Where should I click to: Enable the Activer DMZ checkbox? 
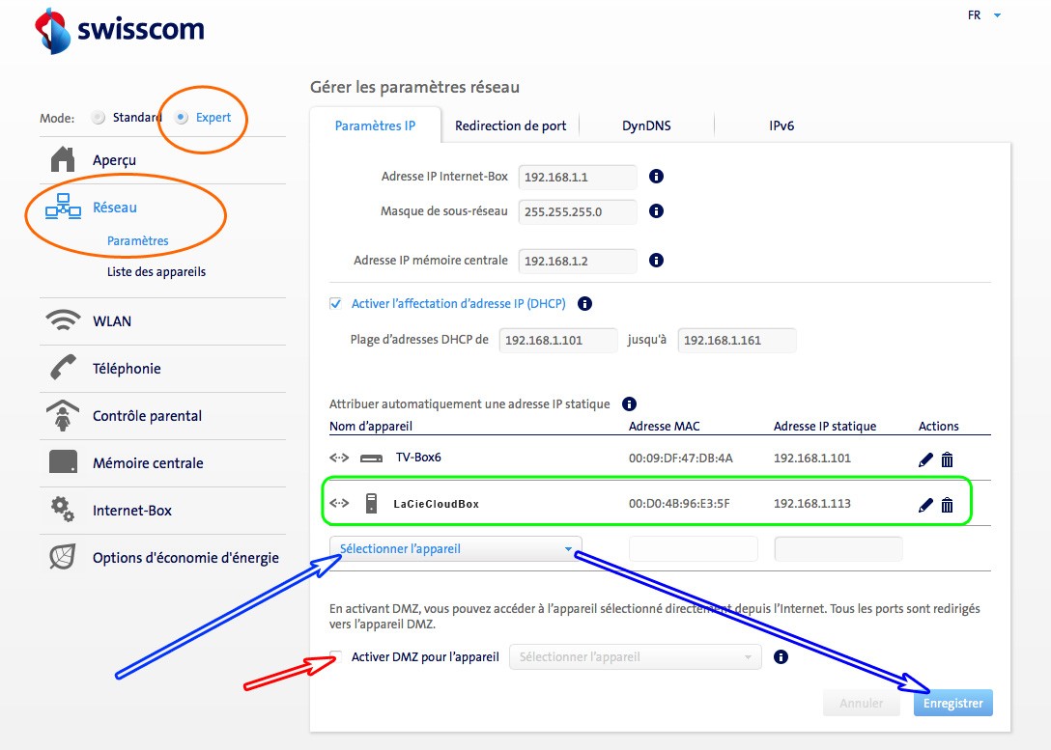(336, 657)
